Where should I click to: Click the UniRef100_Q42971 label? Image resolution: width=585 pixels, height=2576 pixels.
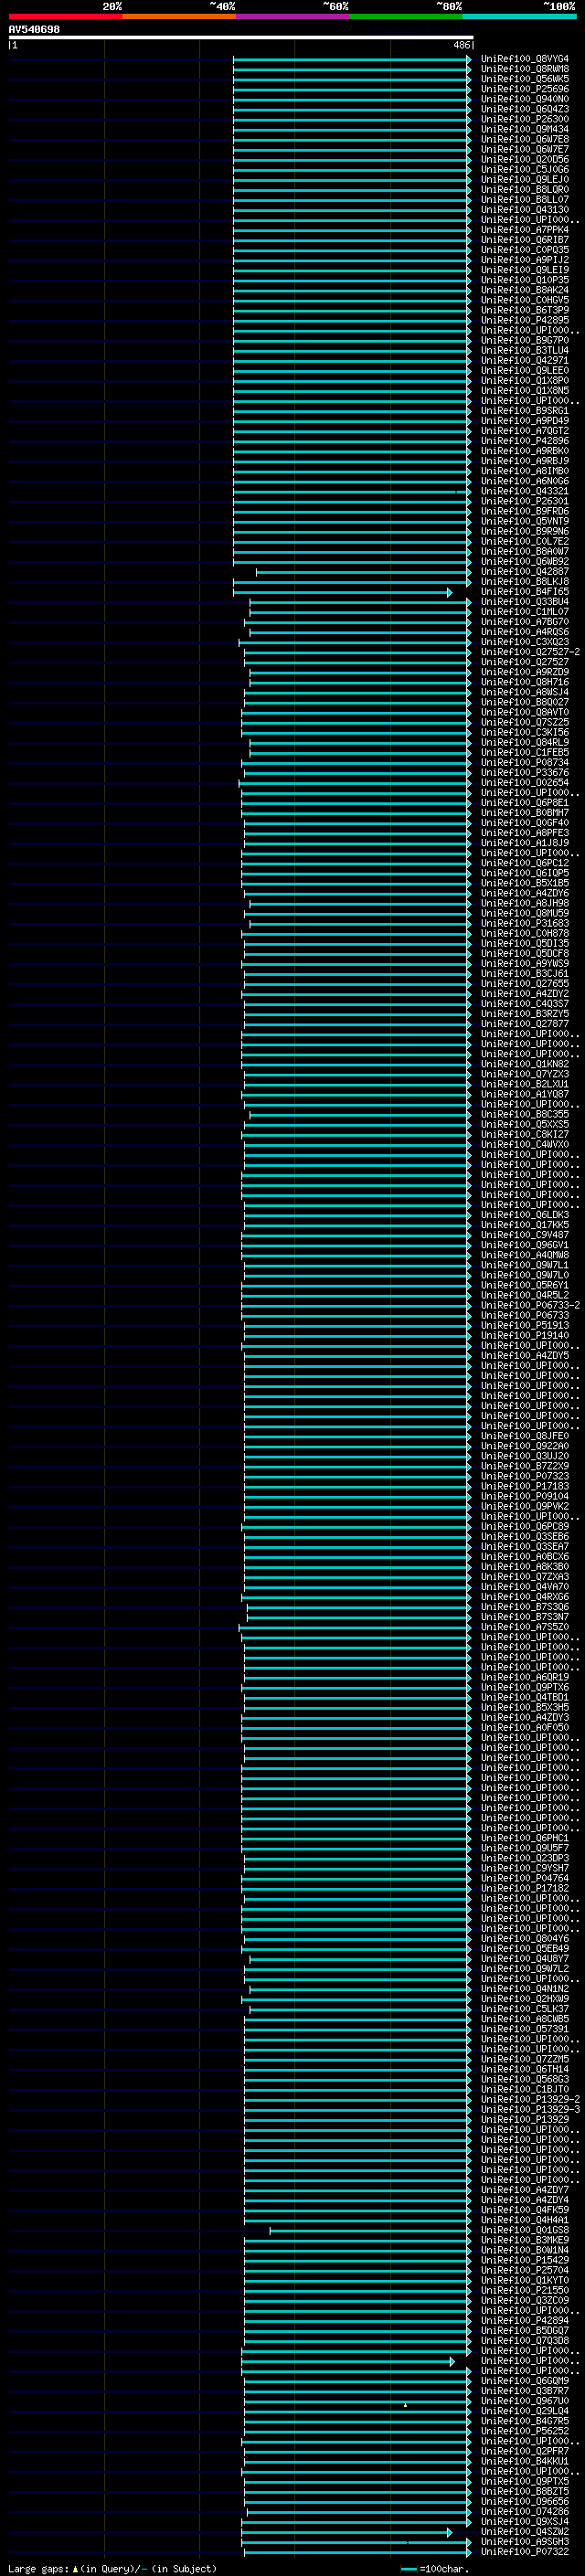(525, 360)
